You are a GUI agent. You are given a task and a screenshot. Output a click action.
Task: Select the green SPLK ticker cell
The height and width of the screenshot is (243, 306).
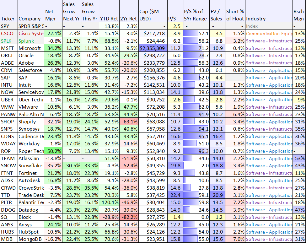click(x=9, y=41)
